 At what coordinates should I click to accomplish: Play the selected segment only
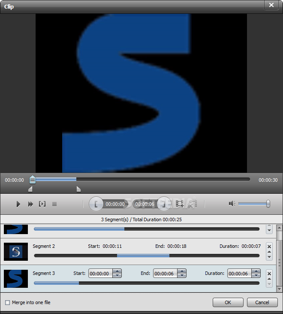tap(42, 204)
